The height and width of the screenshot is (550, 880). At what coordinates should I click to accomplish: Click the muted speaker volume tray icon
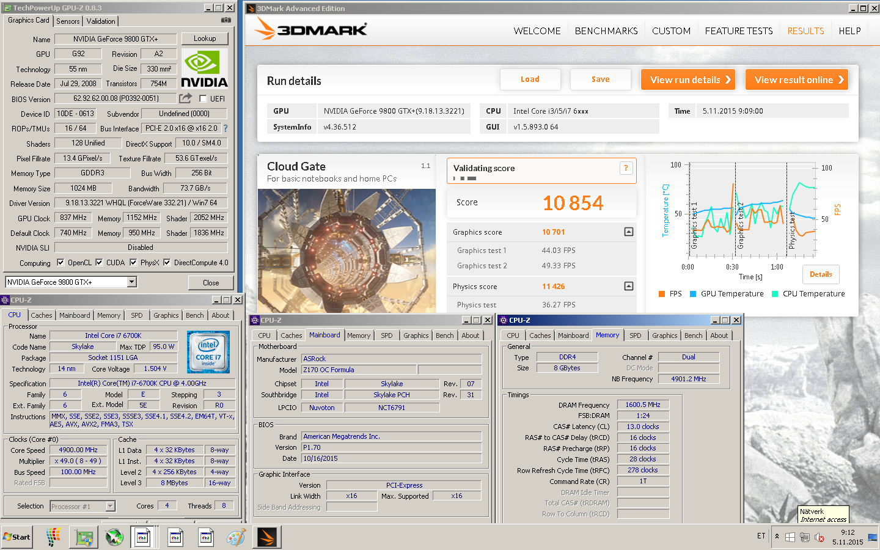820,537
